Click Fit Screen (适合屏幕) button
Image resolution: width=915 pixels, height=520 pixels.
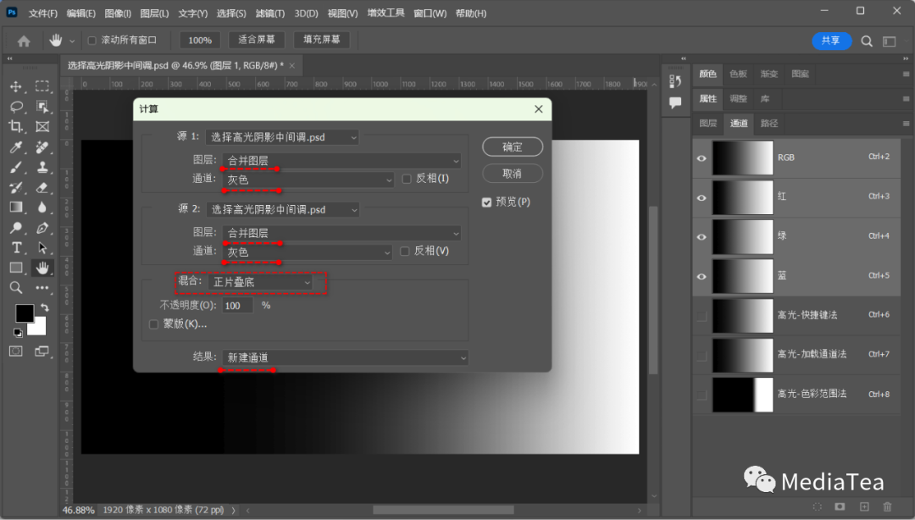(257, 40)
